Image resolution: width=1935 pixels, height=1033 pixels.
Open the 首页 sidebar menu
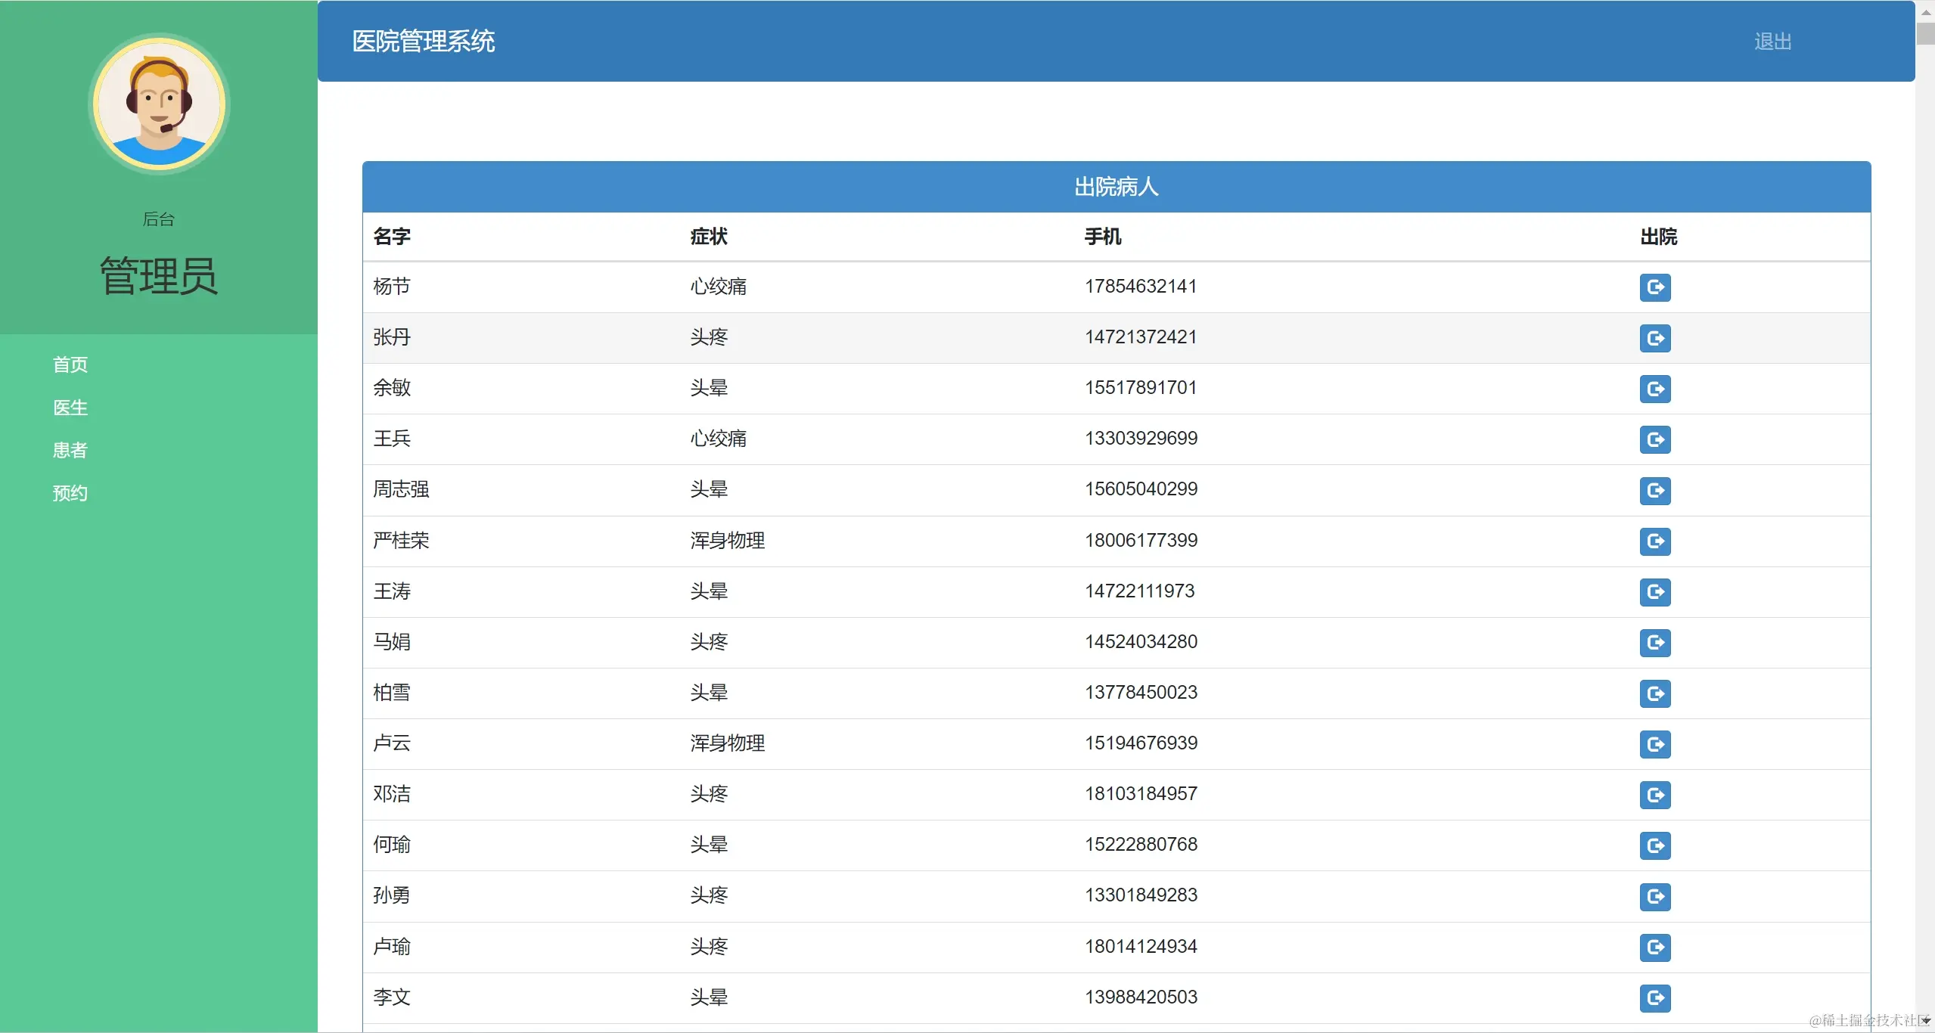point(70,365)
